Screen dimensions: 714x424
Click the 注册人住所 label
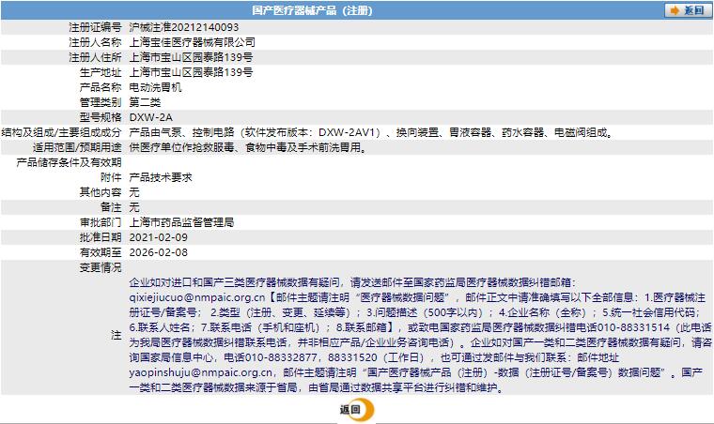click(x=95, y=57)
